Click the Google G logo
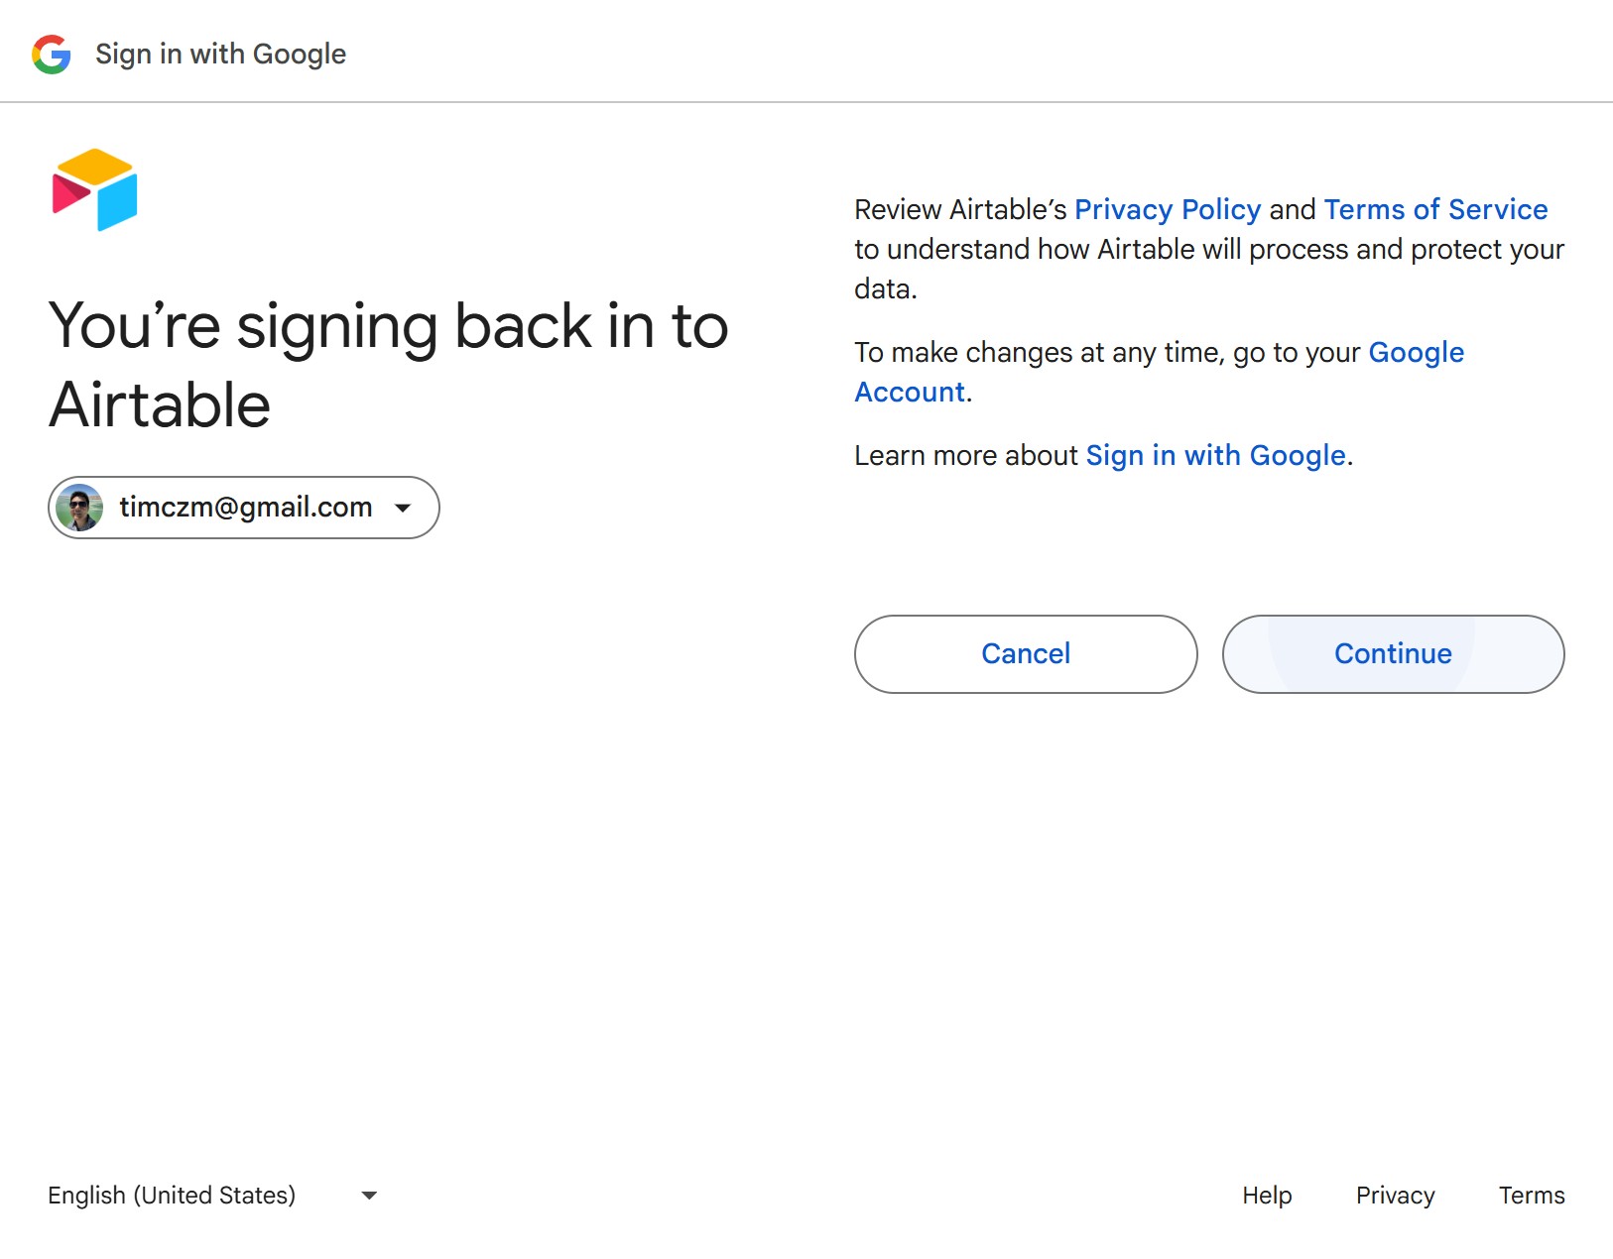This screenshot has height=1259, width=1613. click(x=52, y=55)
